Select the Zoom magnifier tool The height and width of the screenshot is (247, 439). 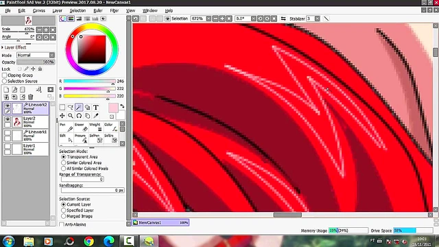pyautogui.click(x=71, y=116)
